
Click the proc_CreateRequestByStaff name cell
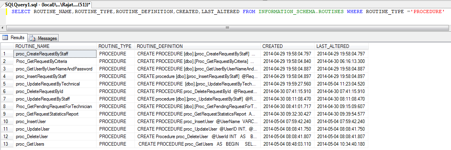tap(55, 53)
